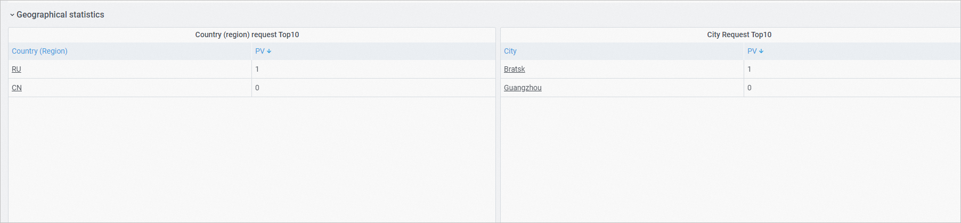The image size is (961, 223).
Task: Click the PV sort arrow in country table
Action: tap(269, 52)
